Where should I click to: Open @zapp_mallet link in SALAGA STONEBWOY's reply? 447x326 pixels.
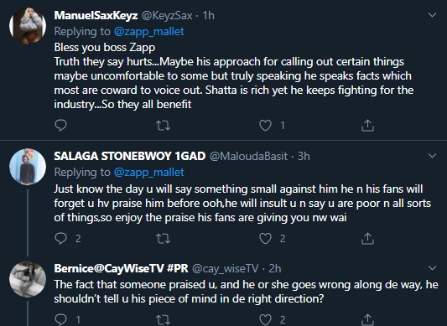pyautogui.click(x=148, y=172)
